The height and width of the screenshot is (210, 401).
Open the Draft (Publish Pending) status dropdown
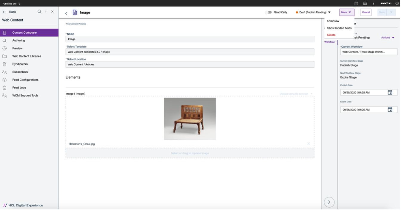tap(313, 12)
